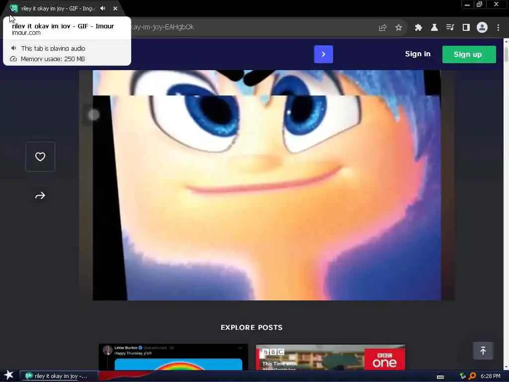Select the 'riley it okay im joy' taskbar item
This screenshot has width=509, height=382.
(59, 376)
